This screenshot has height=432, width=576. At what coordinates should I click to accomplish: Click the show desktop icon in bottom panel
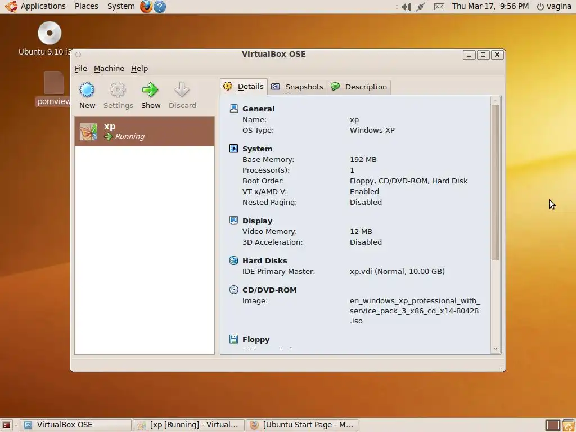[7, 425]
